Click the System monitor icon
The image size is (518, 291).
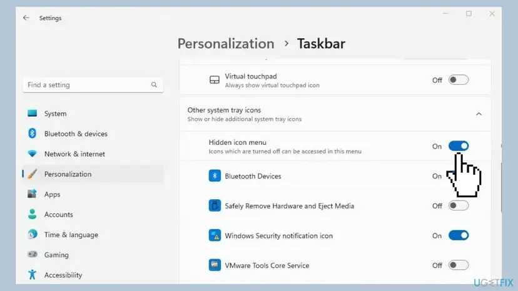tap(33, 114)
